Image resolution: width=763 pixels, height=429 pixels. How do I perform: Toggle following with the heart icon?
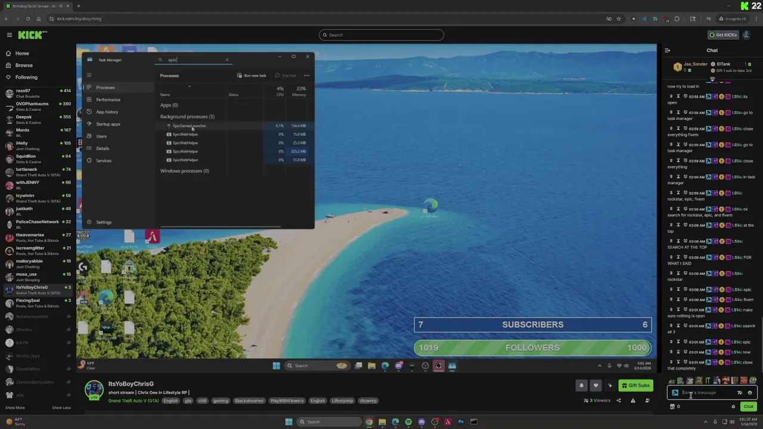(595, 386)
